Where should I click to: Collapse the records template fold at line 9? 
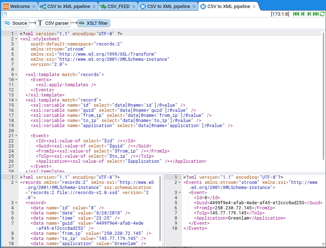point(16,75)
